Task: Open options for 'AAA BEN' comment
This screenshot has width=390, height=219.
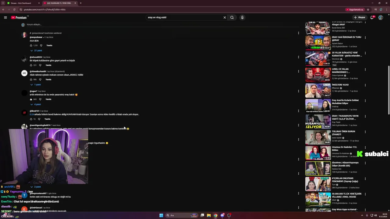Action: coord(298,33)
